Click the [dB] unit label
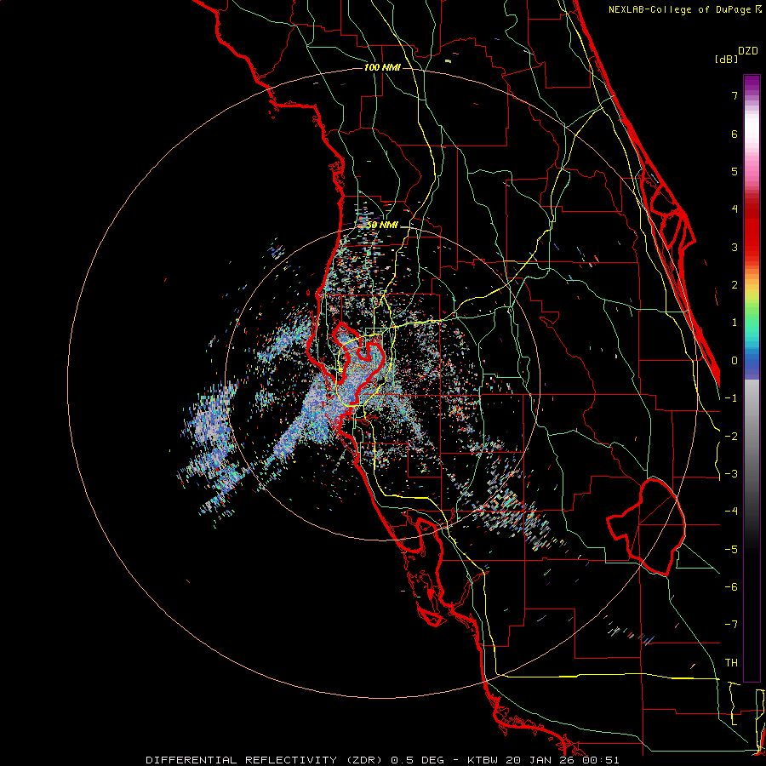766x766 pixels. click(726, 60)
